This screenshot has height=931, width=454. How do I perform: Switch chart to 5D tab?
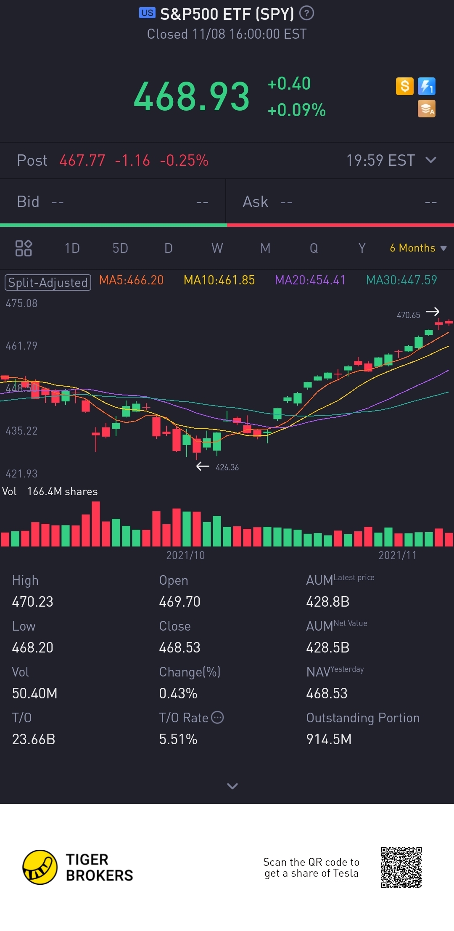120,248
